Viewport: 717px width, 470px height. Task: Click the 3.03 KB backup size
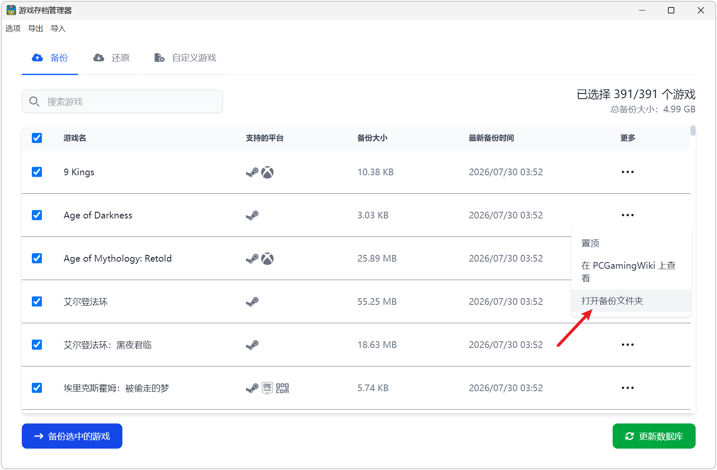tap(373, 215)
